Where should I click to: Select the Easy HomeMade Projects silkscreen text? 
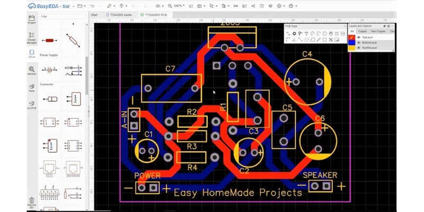237,193
